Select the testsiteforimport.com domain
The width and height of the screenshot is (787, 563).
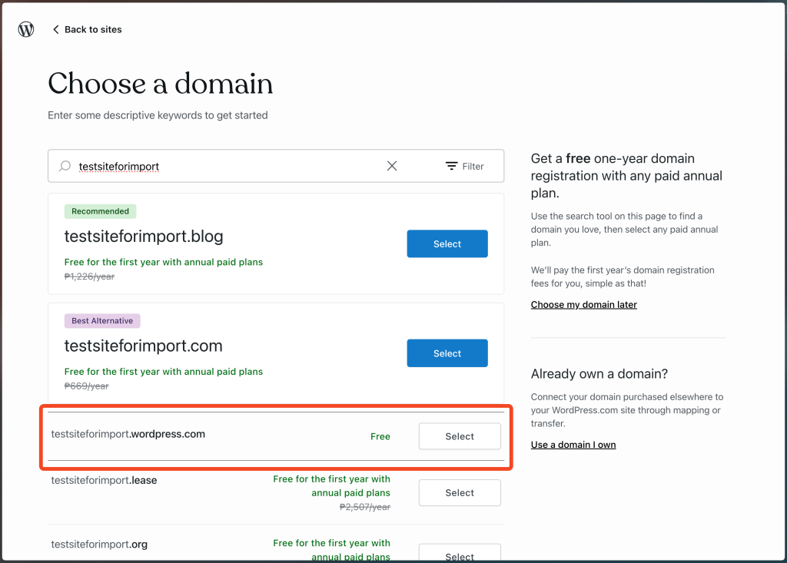click(x=447, y=353)
